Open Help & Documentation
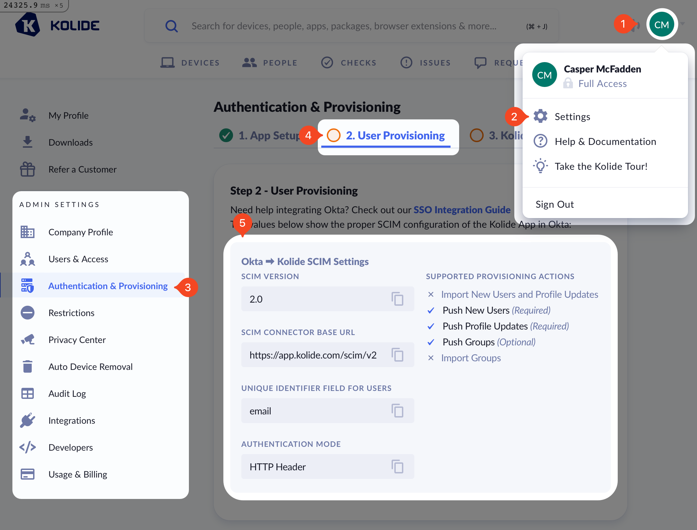Image resolution: width=697 pixels, height=530 pixels. 605,141
